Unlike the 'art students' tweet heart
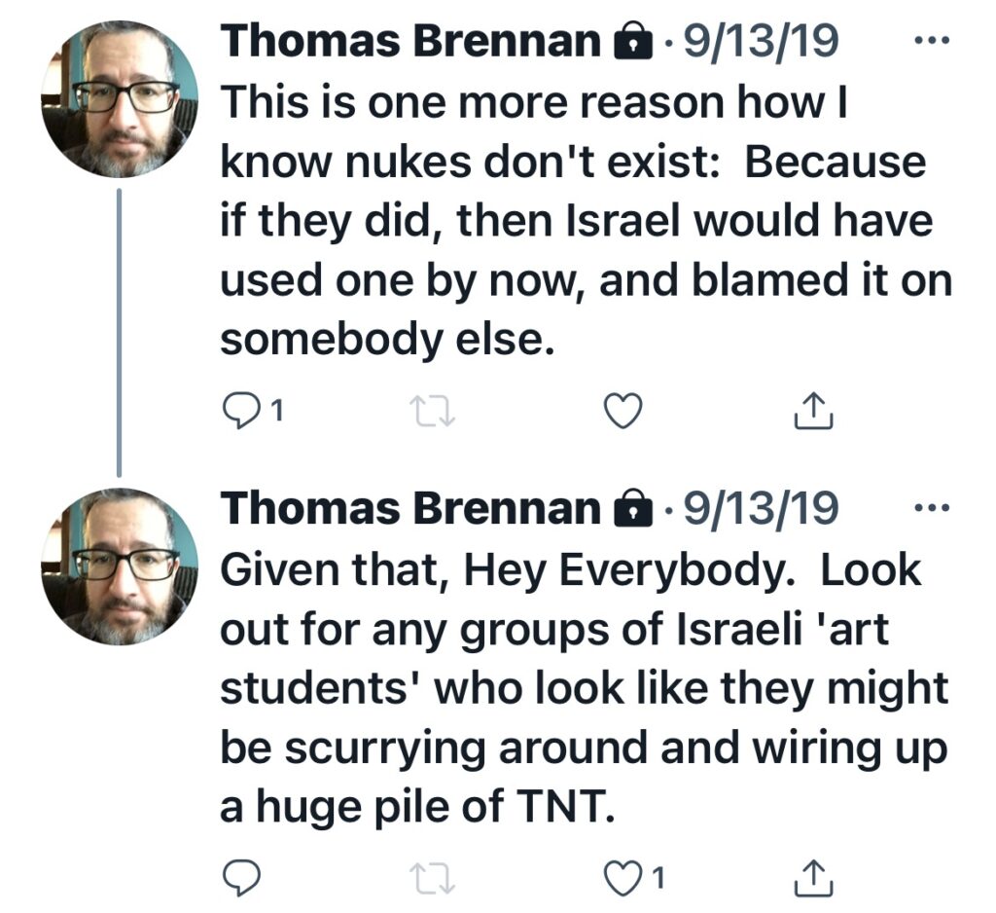Screen dimensions: 996x913 click(622, 879)
